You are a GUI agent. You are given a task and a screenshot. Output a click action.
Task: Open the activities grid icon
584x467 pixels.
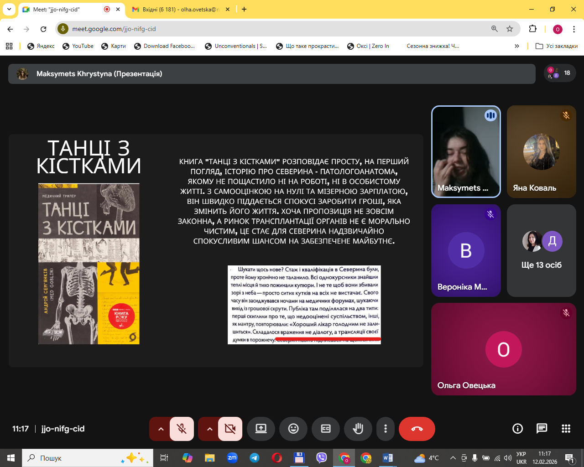pos(566,428)
